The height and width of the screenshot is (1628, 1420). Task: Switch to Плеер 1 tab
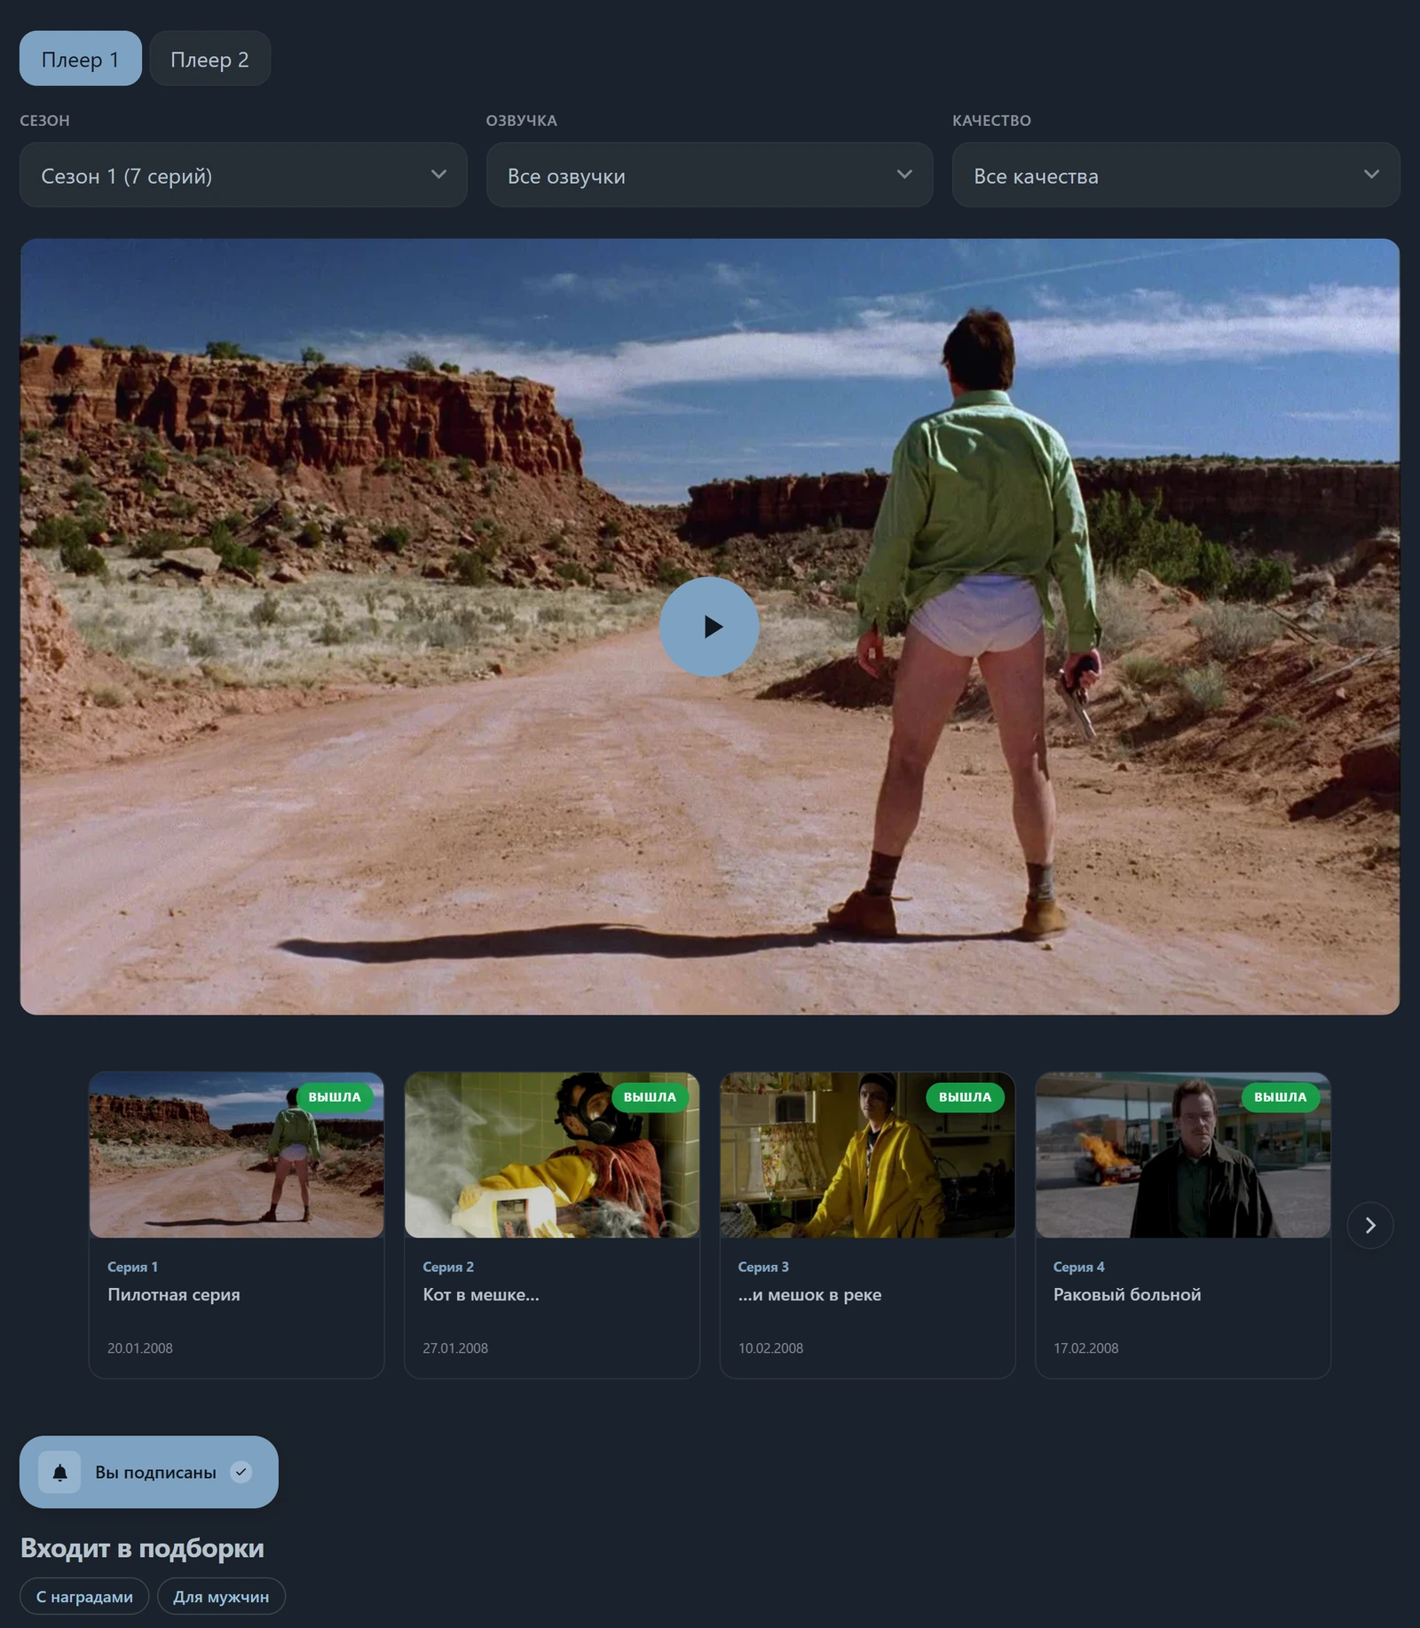[81, 59]
